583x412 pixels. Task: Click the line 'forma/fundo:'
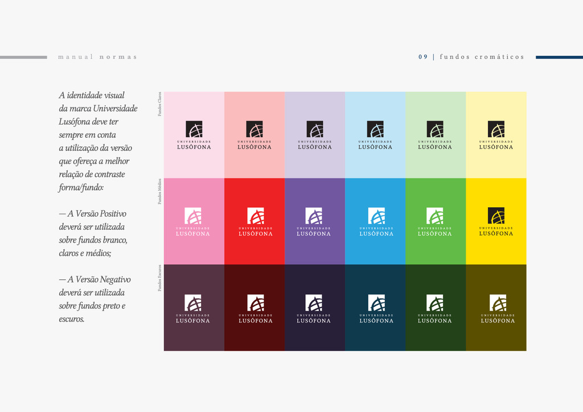click(81, 188)
